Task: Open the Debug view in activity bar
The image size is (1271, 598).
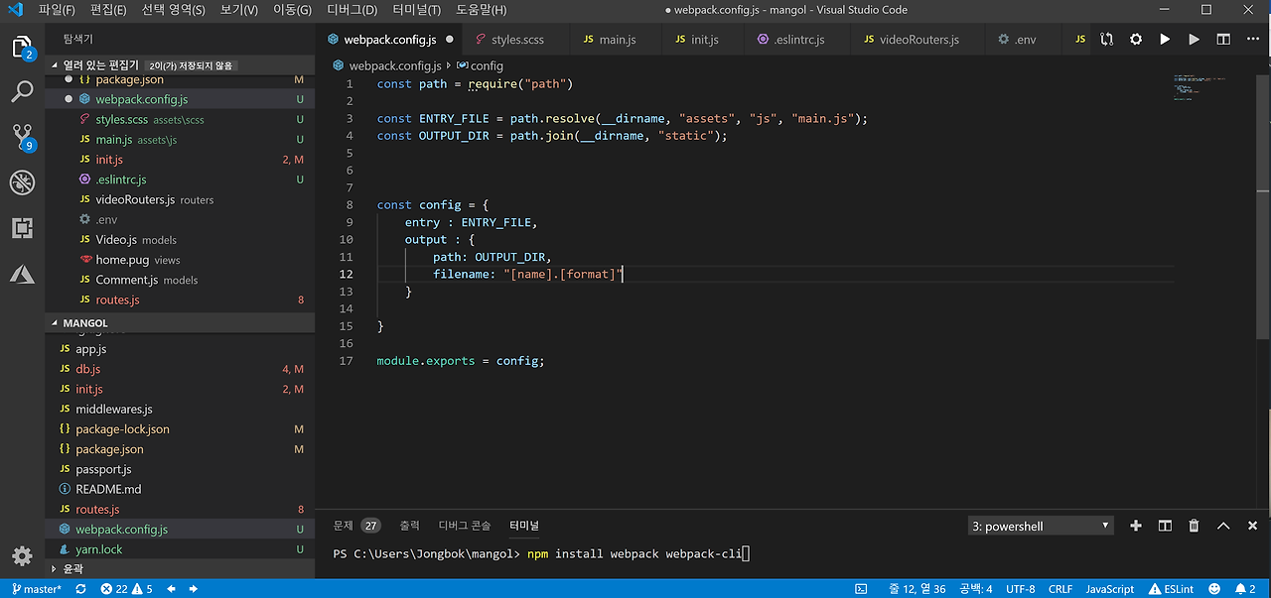Action: click(x=22, y=182)
